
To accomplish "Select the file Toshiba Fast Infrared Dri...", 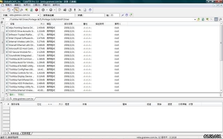I will click(x=22, y=80).
